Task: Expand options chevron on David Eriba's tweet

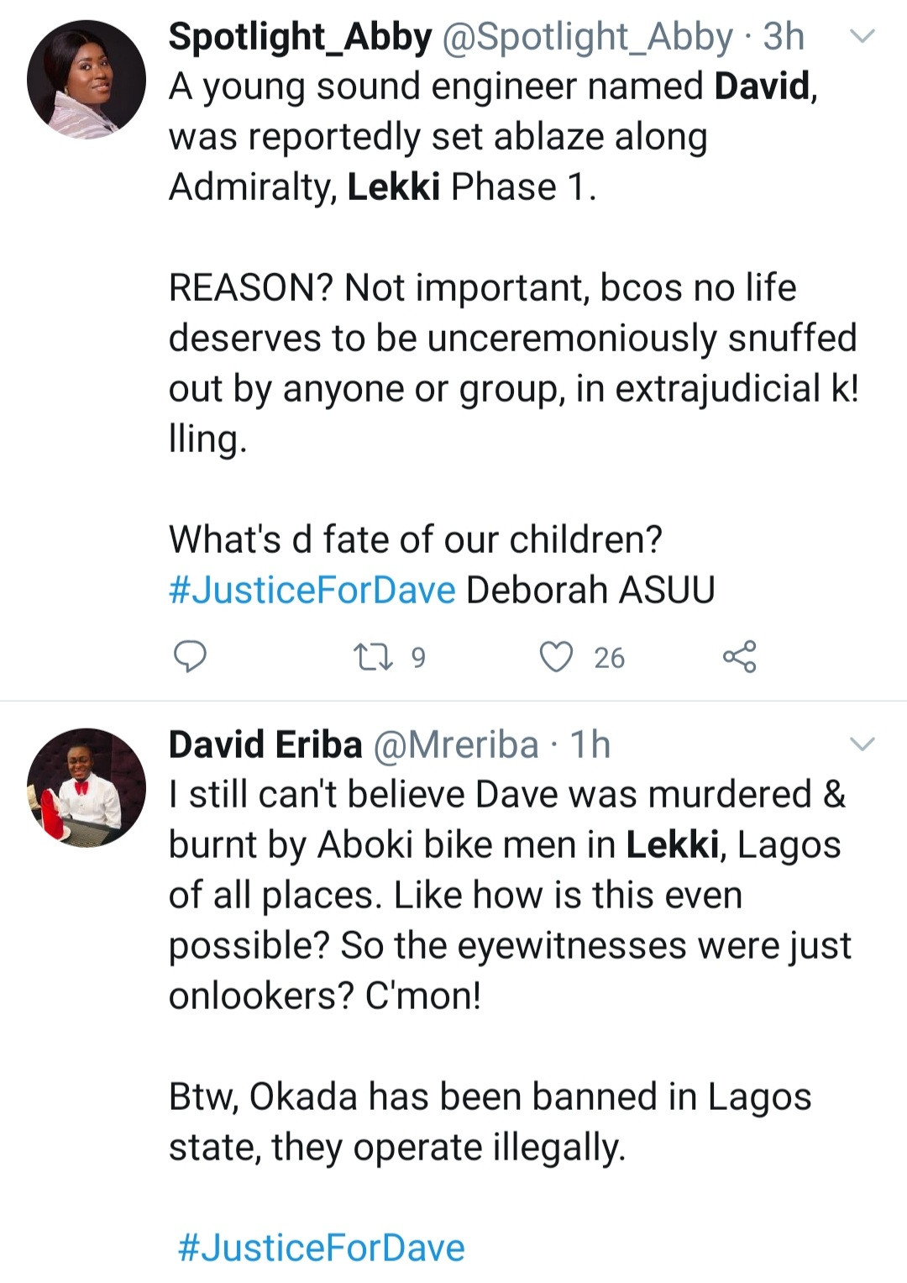Action: click(x=863, y=744)
